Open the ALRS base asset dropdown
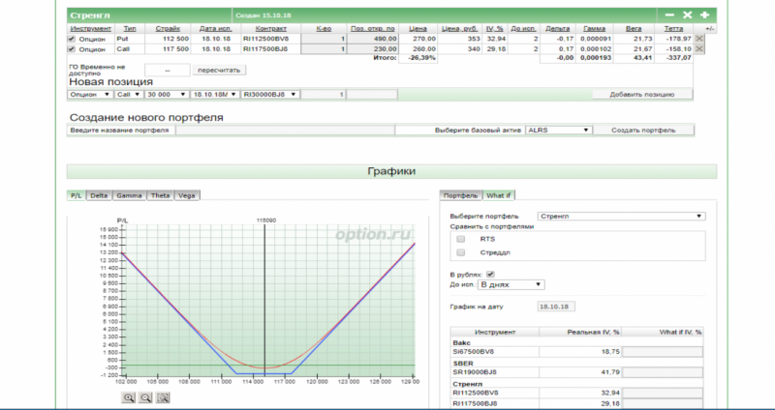The width and height of the screenshot is (775, 410). click(557, 130)
